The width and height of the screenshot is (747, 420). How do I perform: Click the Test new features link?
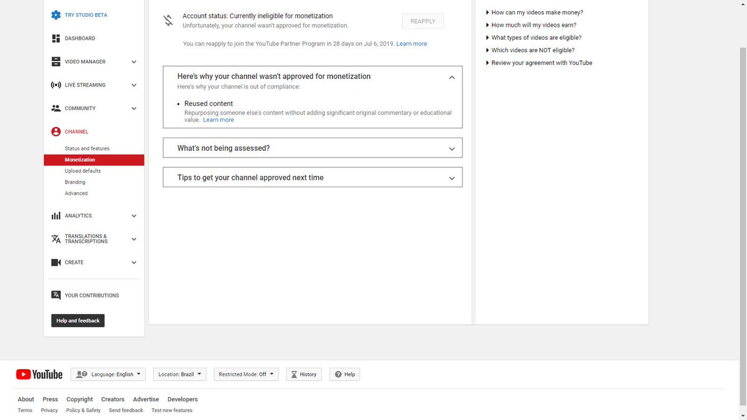click(x=172, y=411)
